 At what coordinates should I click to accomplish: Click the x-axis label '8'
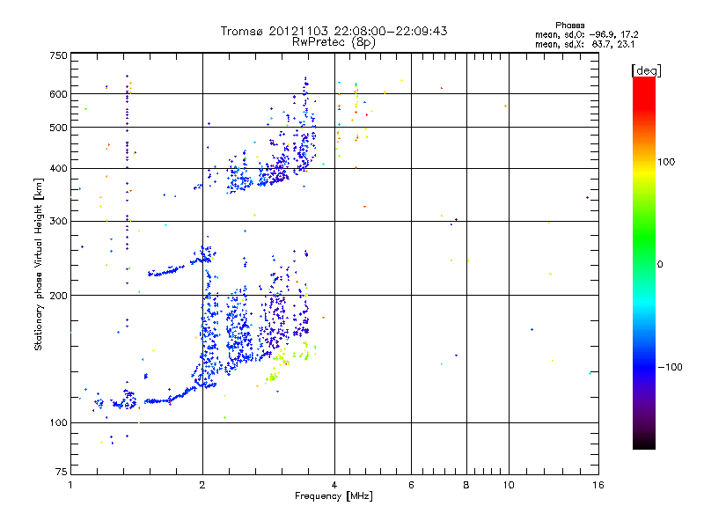pyautogui.click(x=466, y=485)
